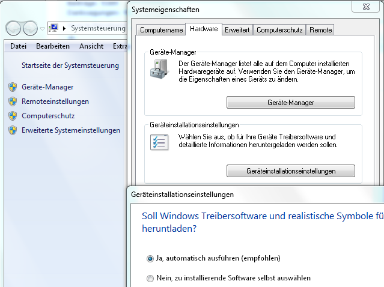Click the forward navigation arrow in Systemsteuerung

(30, 29)
